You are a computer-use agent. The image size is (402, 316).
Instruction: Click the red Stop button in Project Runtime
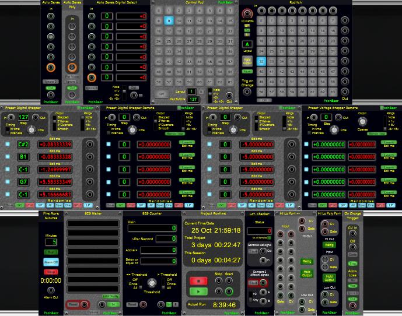pyautogui.click(x=195, y=280)
